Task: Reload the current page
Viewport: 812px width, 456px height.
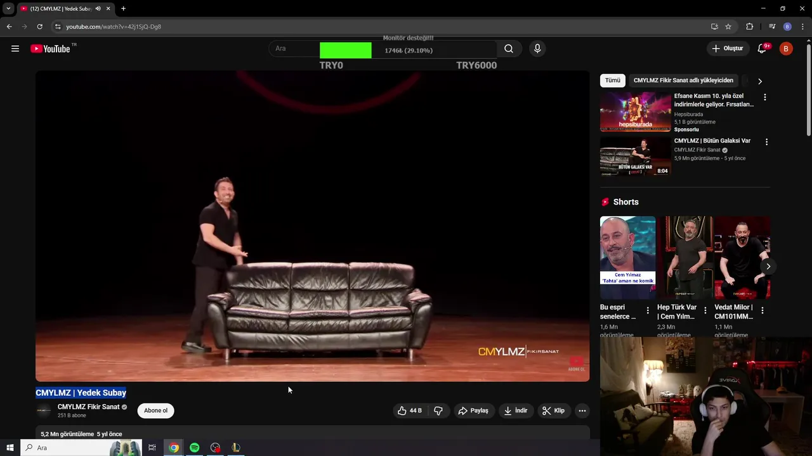Action: click(x=39, y=27)
